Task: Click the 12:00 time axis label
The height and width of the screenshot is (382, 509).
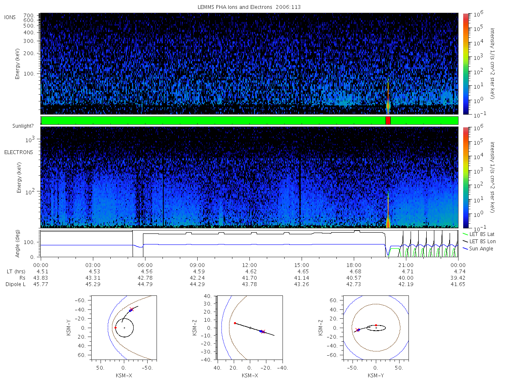Action: [249, 264]
